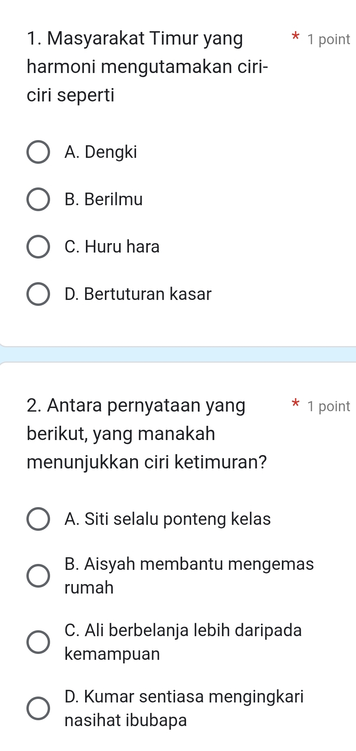The width and height of the screenshot is (356, 751).
Task: Click the radio circle beside Dengki
Action: (x=37, y=152)
